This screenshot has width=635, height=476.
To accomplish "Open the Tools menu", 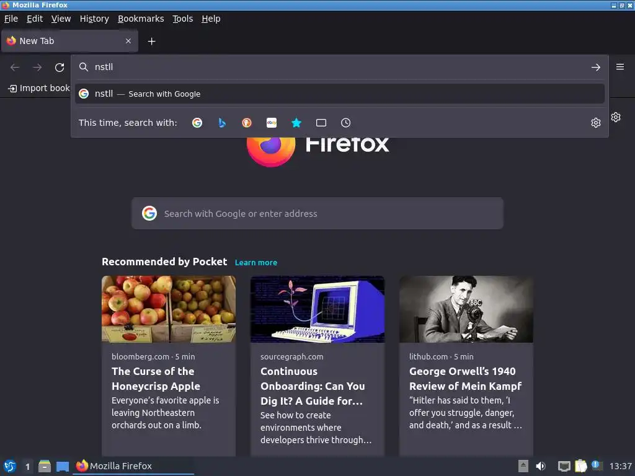I will [x=183, y=19].
